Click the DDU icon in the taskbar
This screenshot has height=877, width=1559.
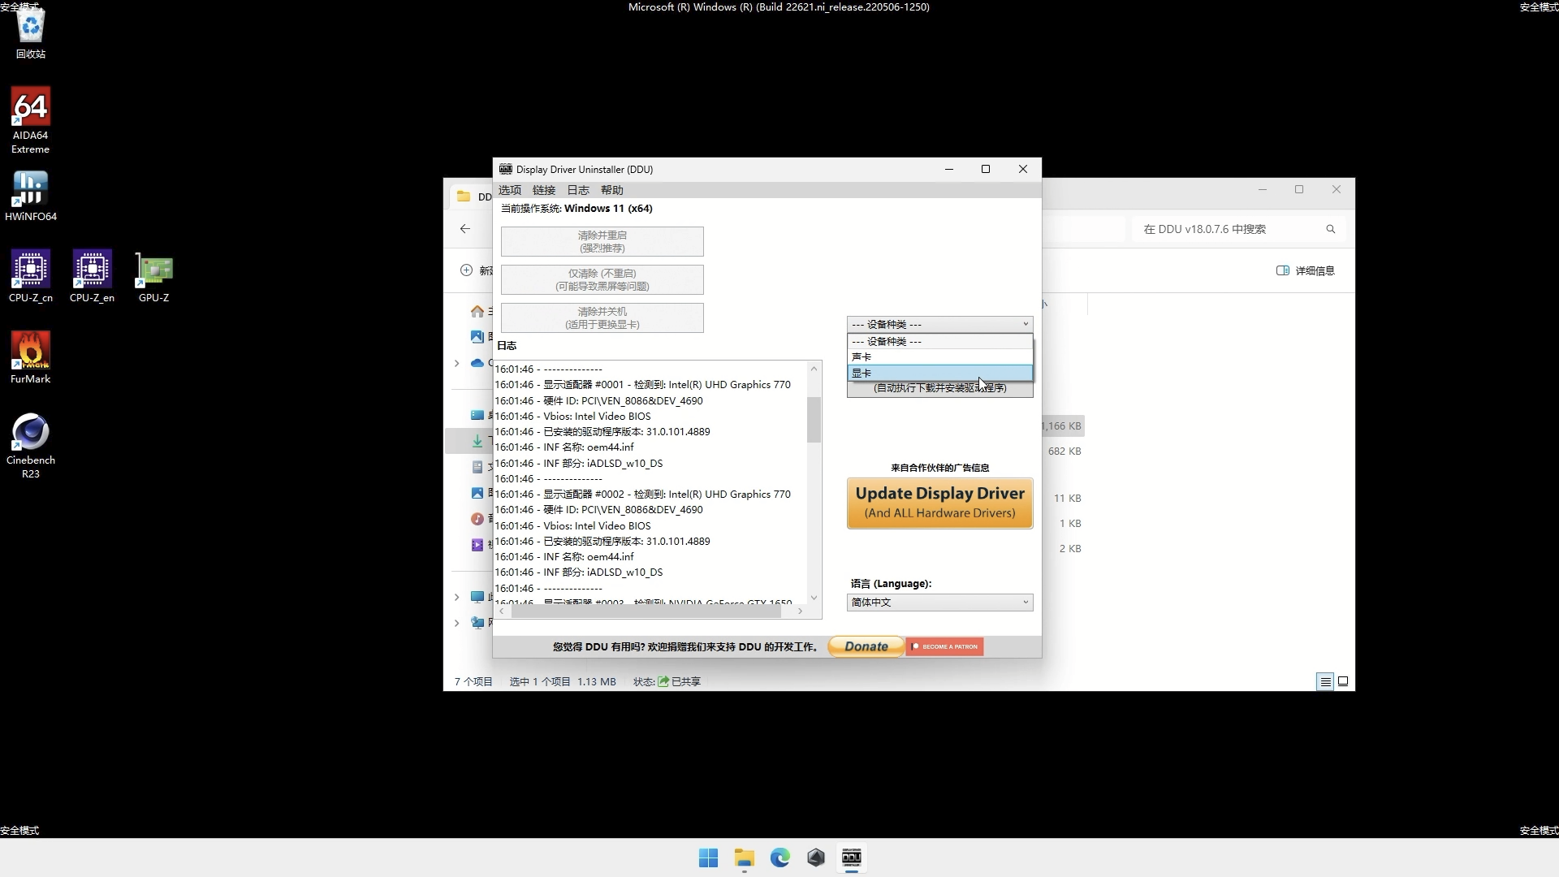(x=851, y=858)
